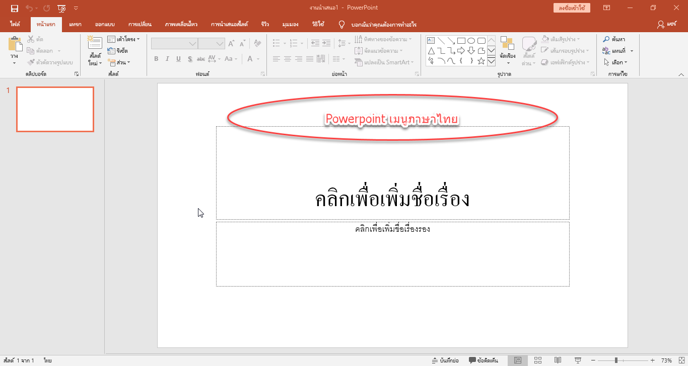Toggle Align Right paragraph alignment

[x=298, y=59]
